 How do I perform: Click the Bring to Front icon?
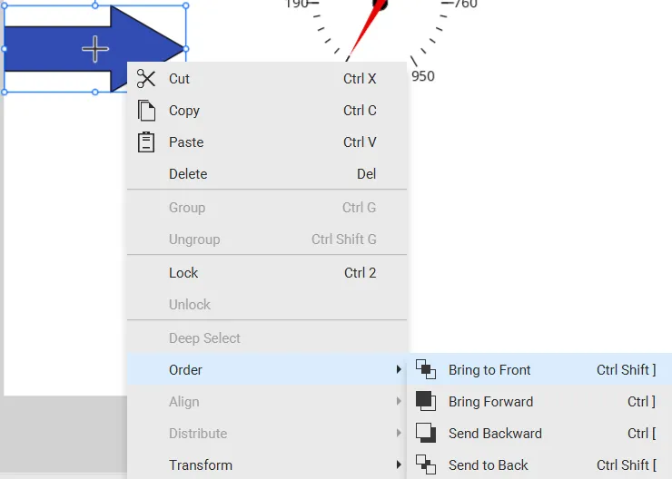(426, 369)
